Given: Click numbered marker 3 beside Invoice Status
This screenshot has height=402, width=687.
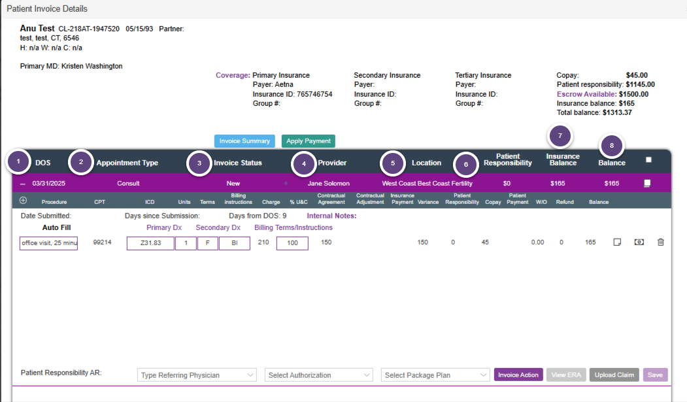Looking at the screenshot, I should [x=199, y=163].
